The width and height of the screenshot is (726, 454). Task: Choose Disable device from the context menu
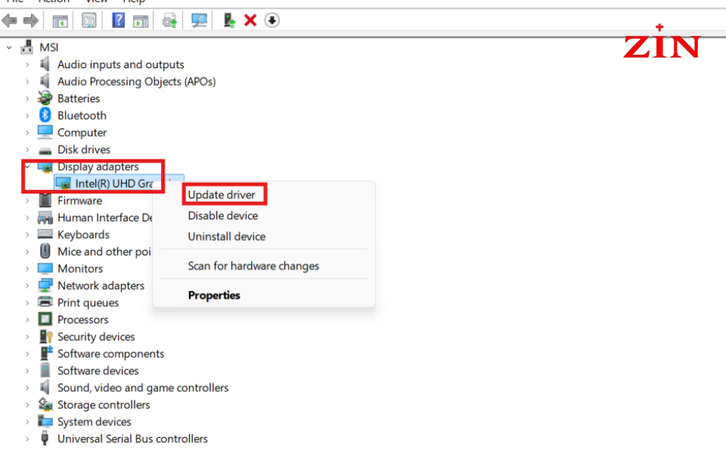pyautogui.click(x=223, y=216)
